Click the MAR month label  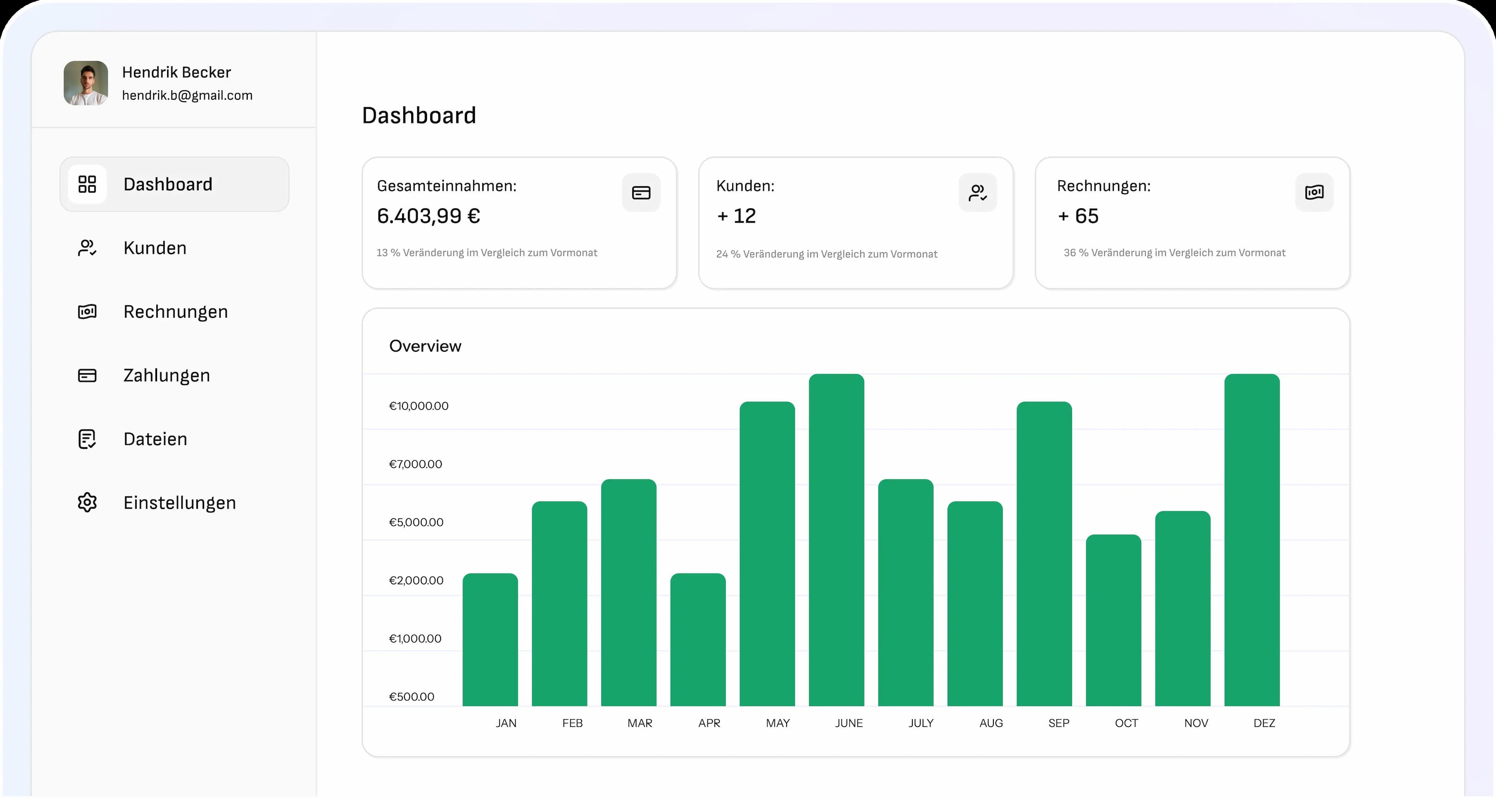click(x=639, y=723)
